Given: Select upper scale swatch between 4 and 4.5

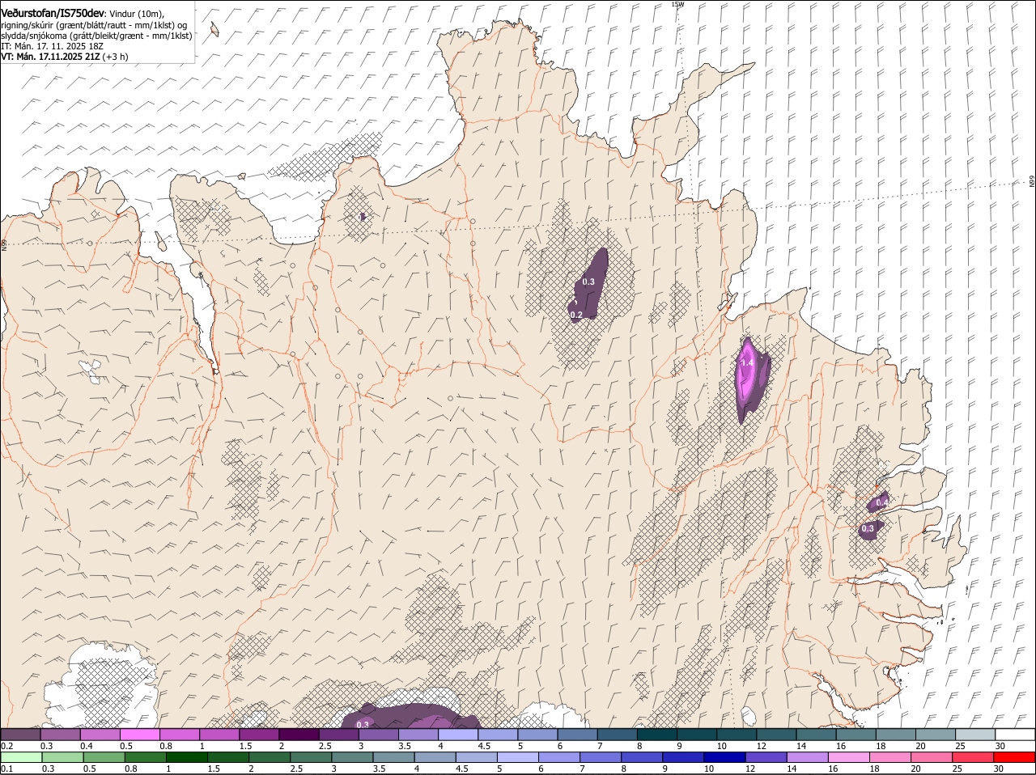Looking at the screenshot, I should (x=458, y=735).
